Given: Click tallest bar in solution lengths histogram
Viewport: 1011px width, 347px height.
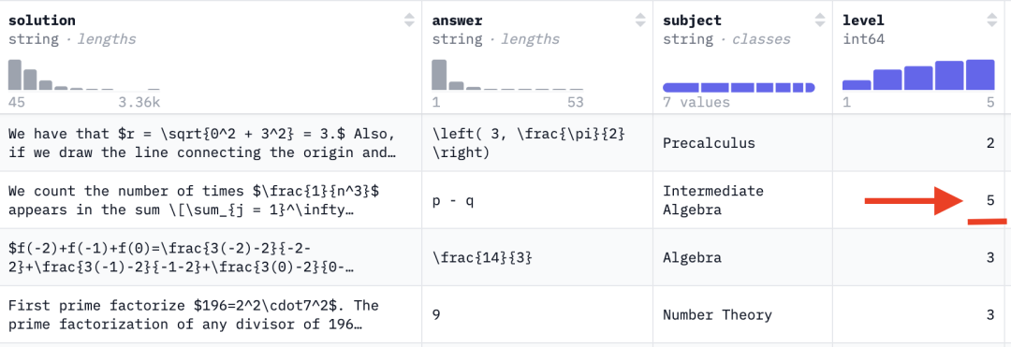Looking at the screenshot, I should [15, 75].
